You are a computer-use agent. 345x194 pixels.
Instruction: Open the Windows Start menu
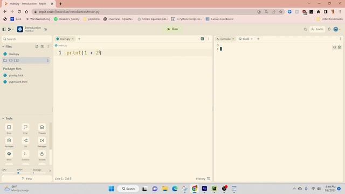[112, 189]
